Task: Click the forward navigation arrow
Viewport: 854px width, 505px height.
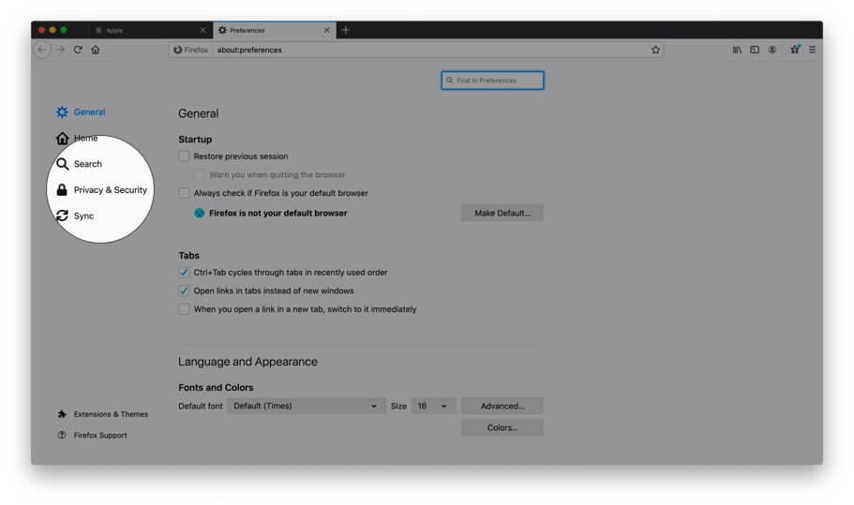Action: pos(60,50)
